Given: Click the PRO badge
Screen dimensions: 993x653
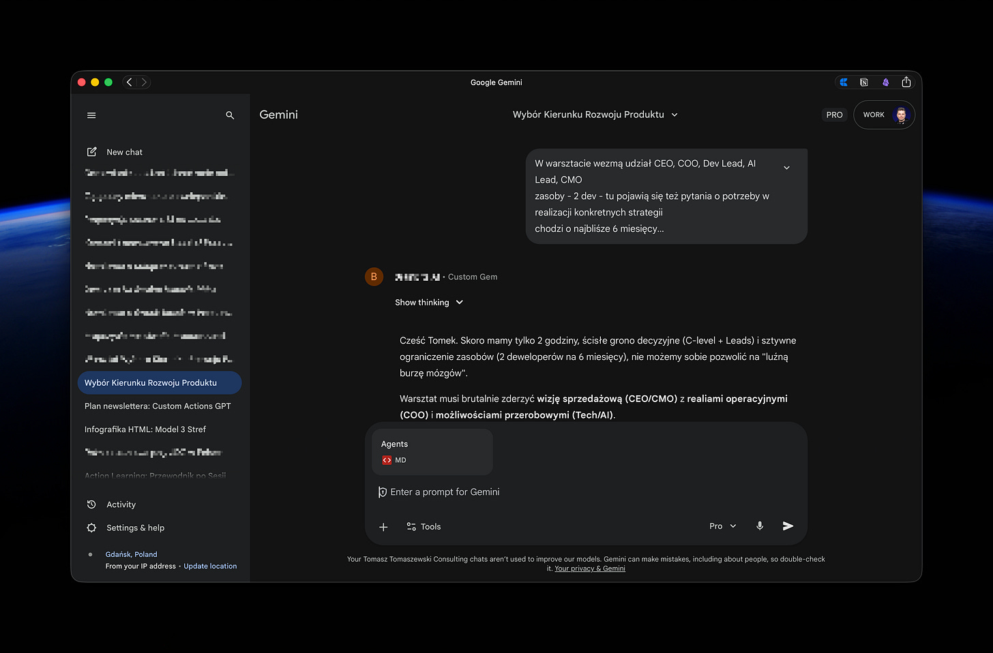Looking at the screenshot, I should tap(834, 115).
